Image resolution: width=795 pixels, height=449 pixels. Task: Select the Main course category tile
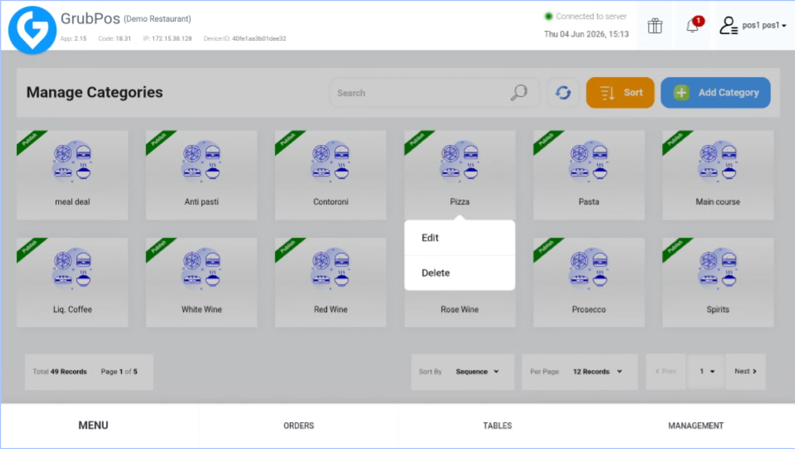tap(718, 175)
